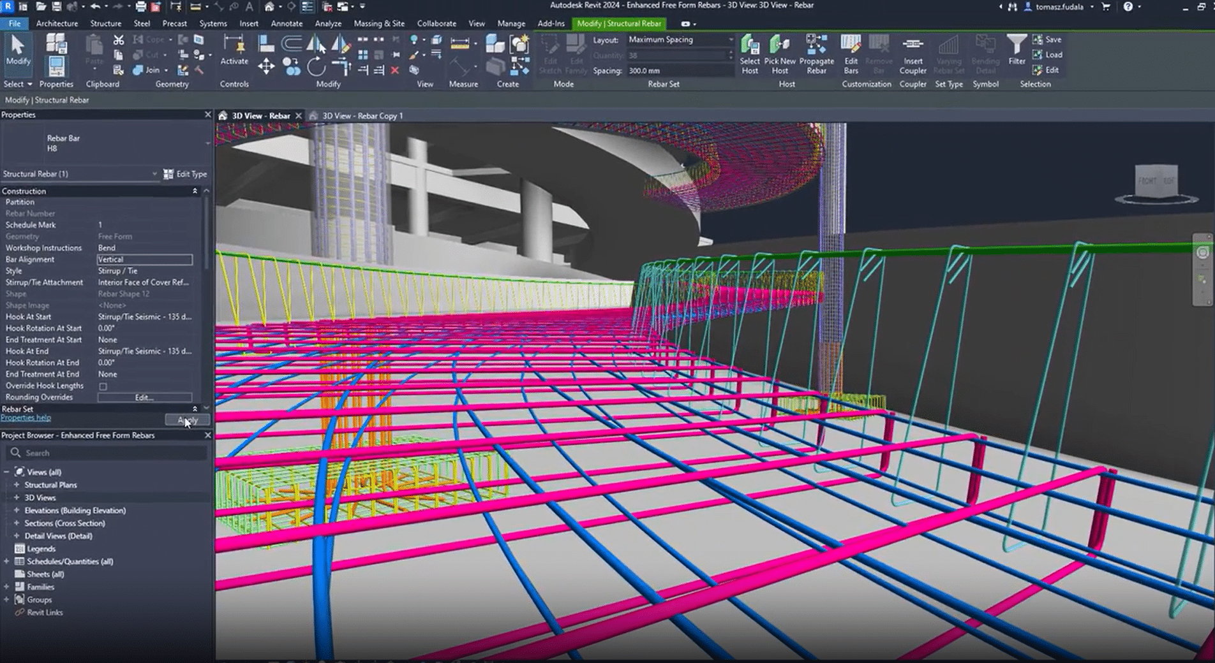Open the Massing & Site ribbon tab
Viewport: 1215px width, 663px height.
tap(379, 24)
